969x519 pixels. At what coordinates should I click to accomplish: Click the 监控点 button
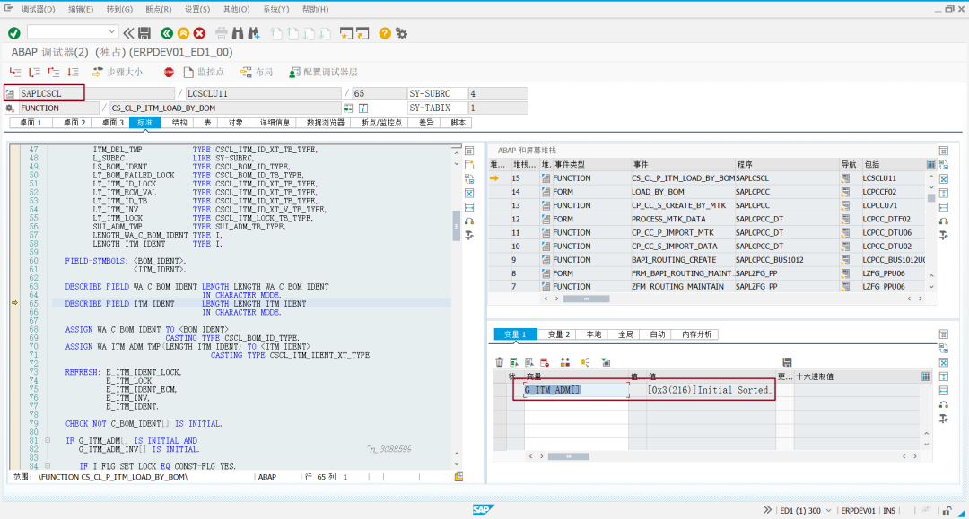click(x=205, y=73)
